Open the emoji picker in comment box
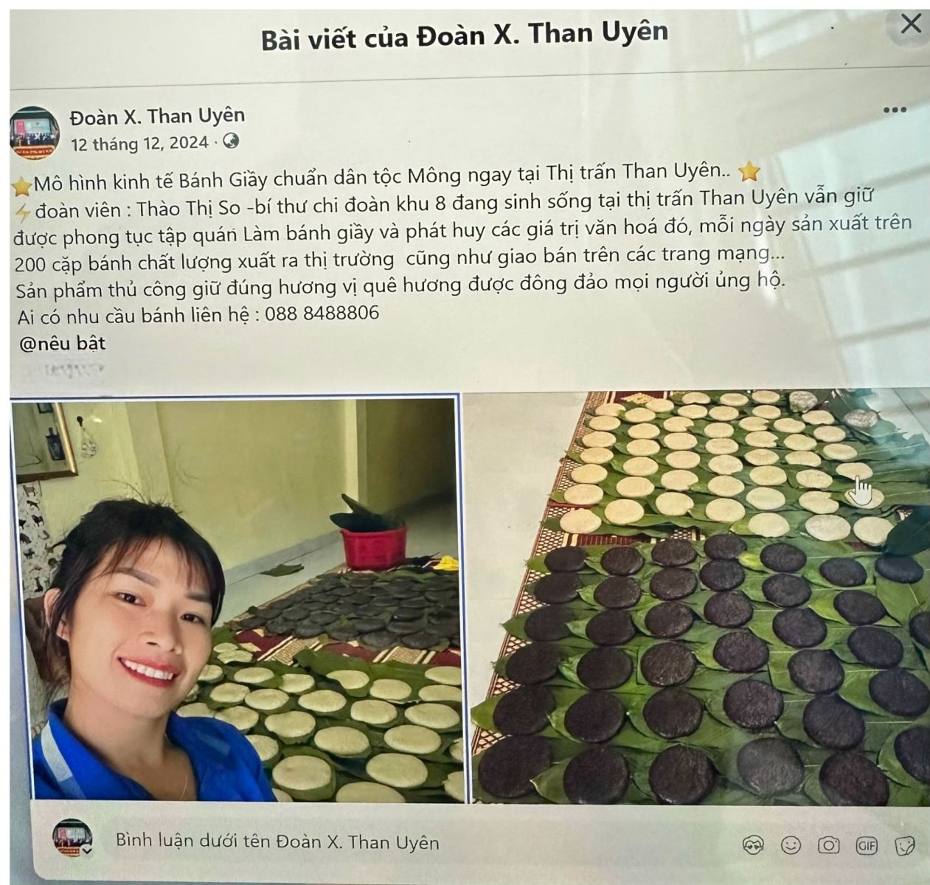Image resolution: width=930 pixels, height=885 pixels. (791, 845)
